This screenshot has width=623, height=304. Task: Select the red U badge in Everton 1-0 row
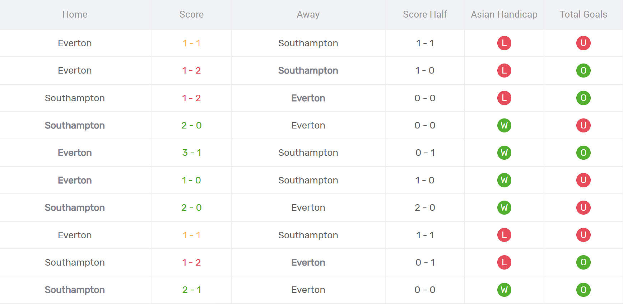[x=583, y=180]
